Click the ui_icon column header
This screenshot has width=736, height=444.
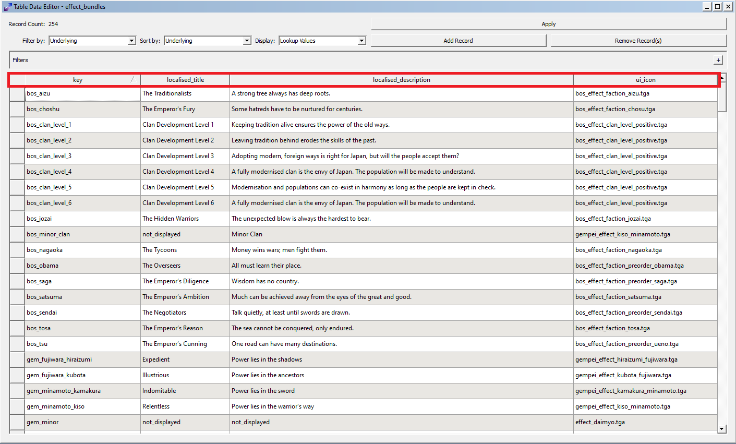click(x=645, y=80)
